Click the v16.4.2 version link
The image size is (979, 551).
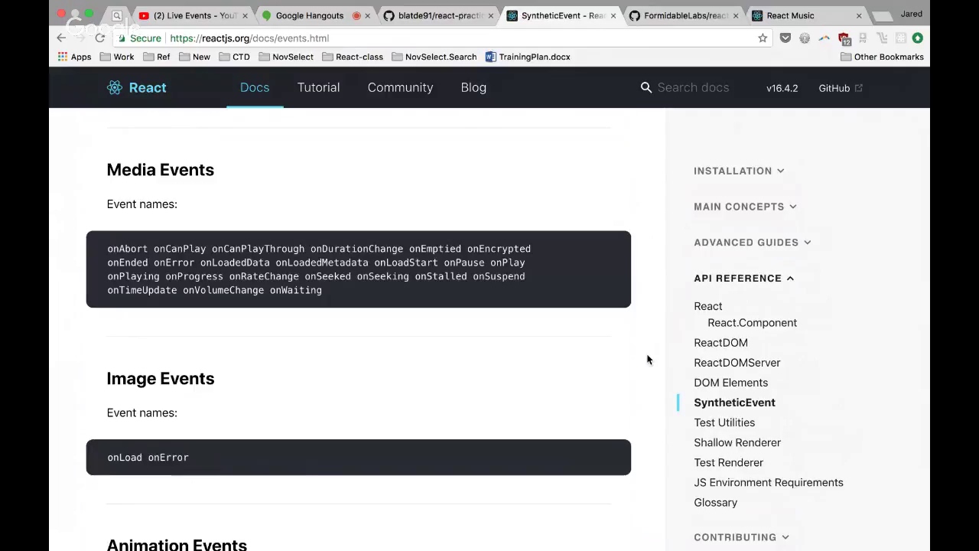coord(782,88)
